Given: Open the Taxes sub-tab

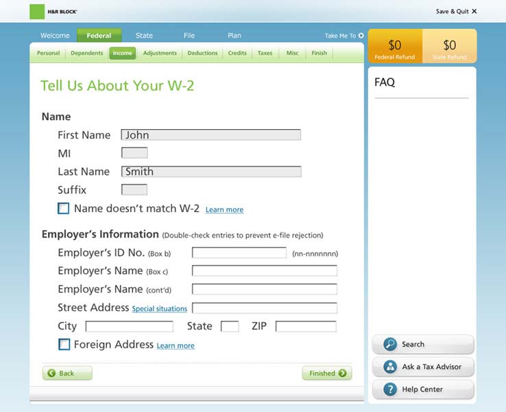Looking at the screenshot, I should click(x=265, y=53).
